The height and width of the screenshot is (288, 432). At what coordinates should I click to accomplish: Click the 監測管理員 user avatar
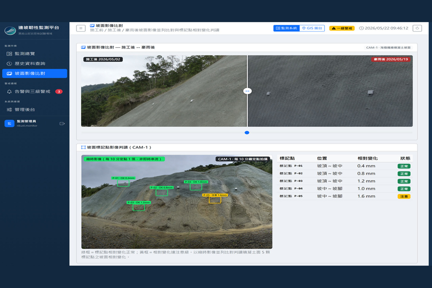pyautogui.click(x=10, y=123)
